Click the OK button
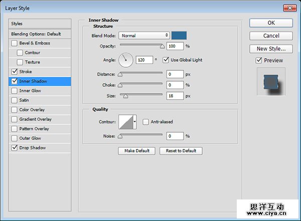Image resolution: width=301 pixels, height=221 pixels. click(271, 23)
